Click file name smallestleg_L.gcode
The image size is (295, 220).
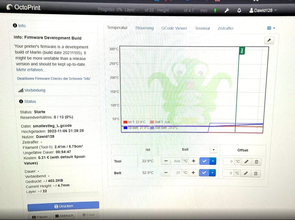(52, 126)
